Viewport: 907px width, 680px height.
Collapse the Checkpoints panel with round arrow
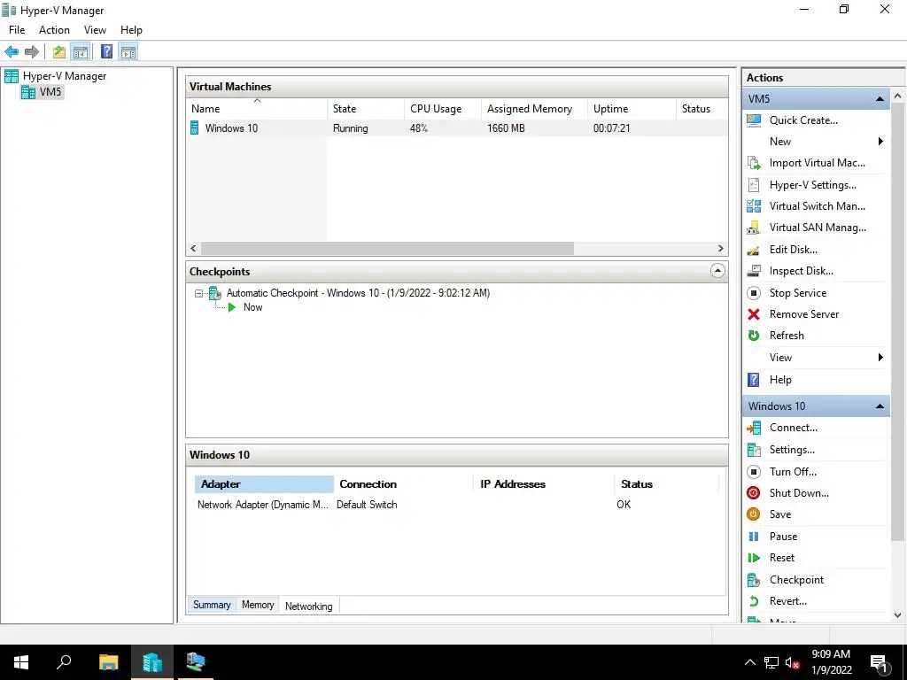click(x=717, y=271)
